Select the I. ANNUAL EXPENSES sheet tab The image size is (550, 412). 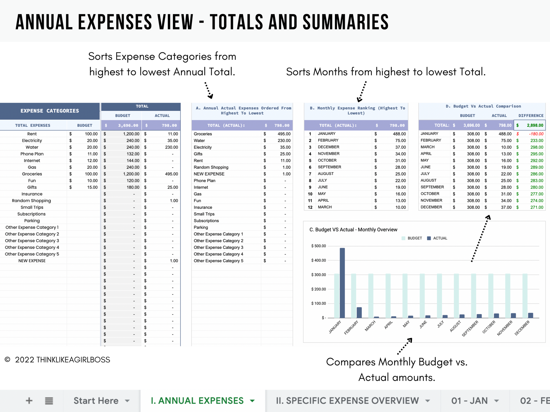197,401
